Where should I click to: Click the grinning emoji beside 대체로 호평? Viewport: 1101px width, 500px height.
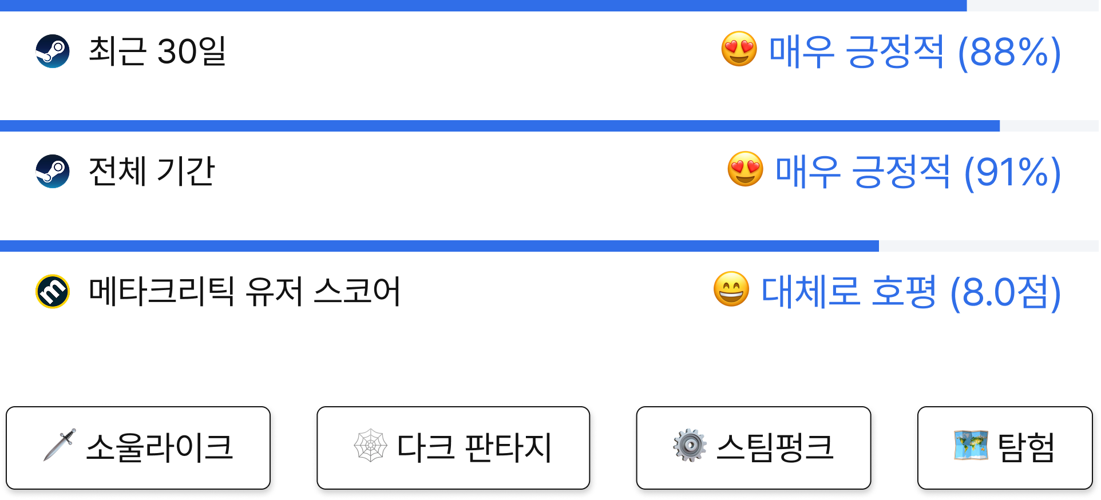coord(731,289)
